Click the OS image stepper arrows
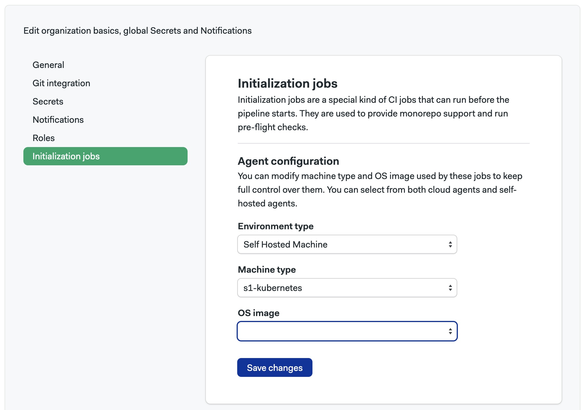The width and height of the screenshot is (585, 410). point(450,331)
